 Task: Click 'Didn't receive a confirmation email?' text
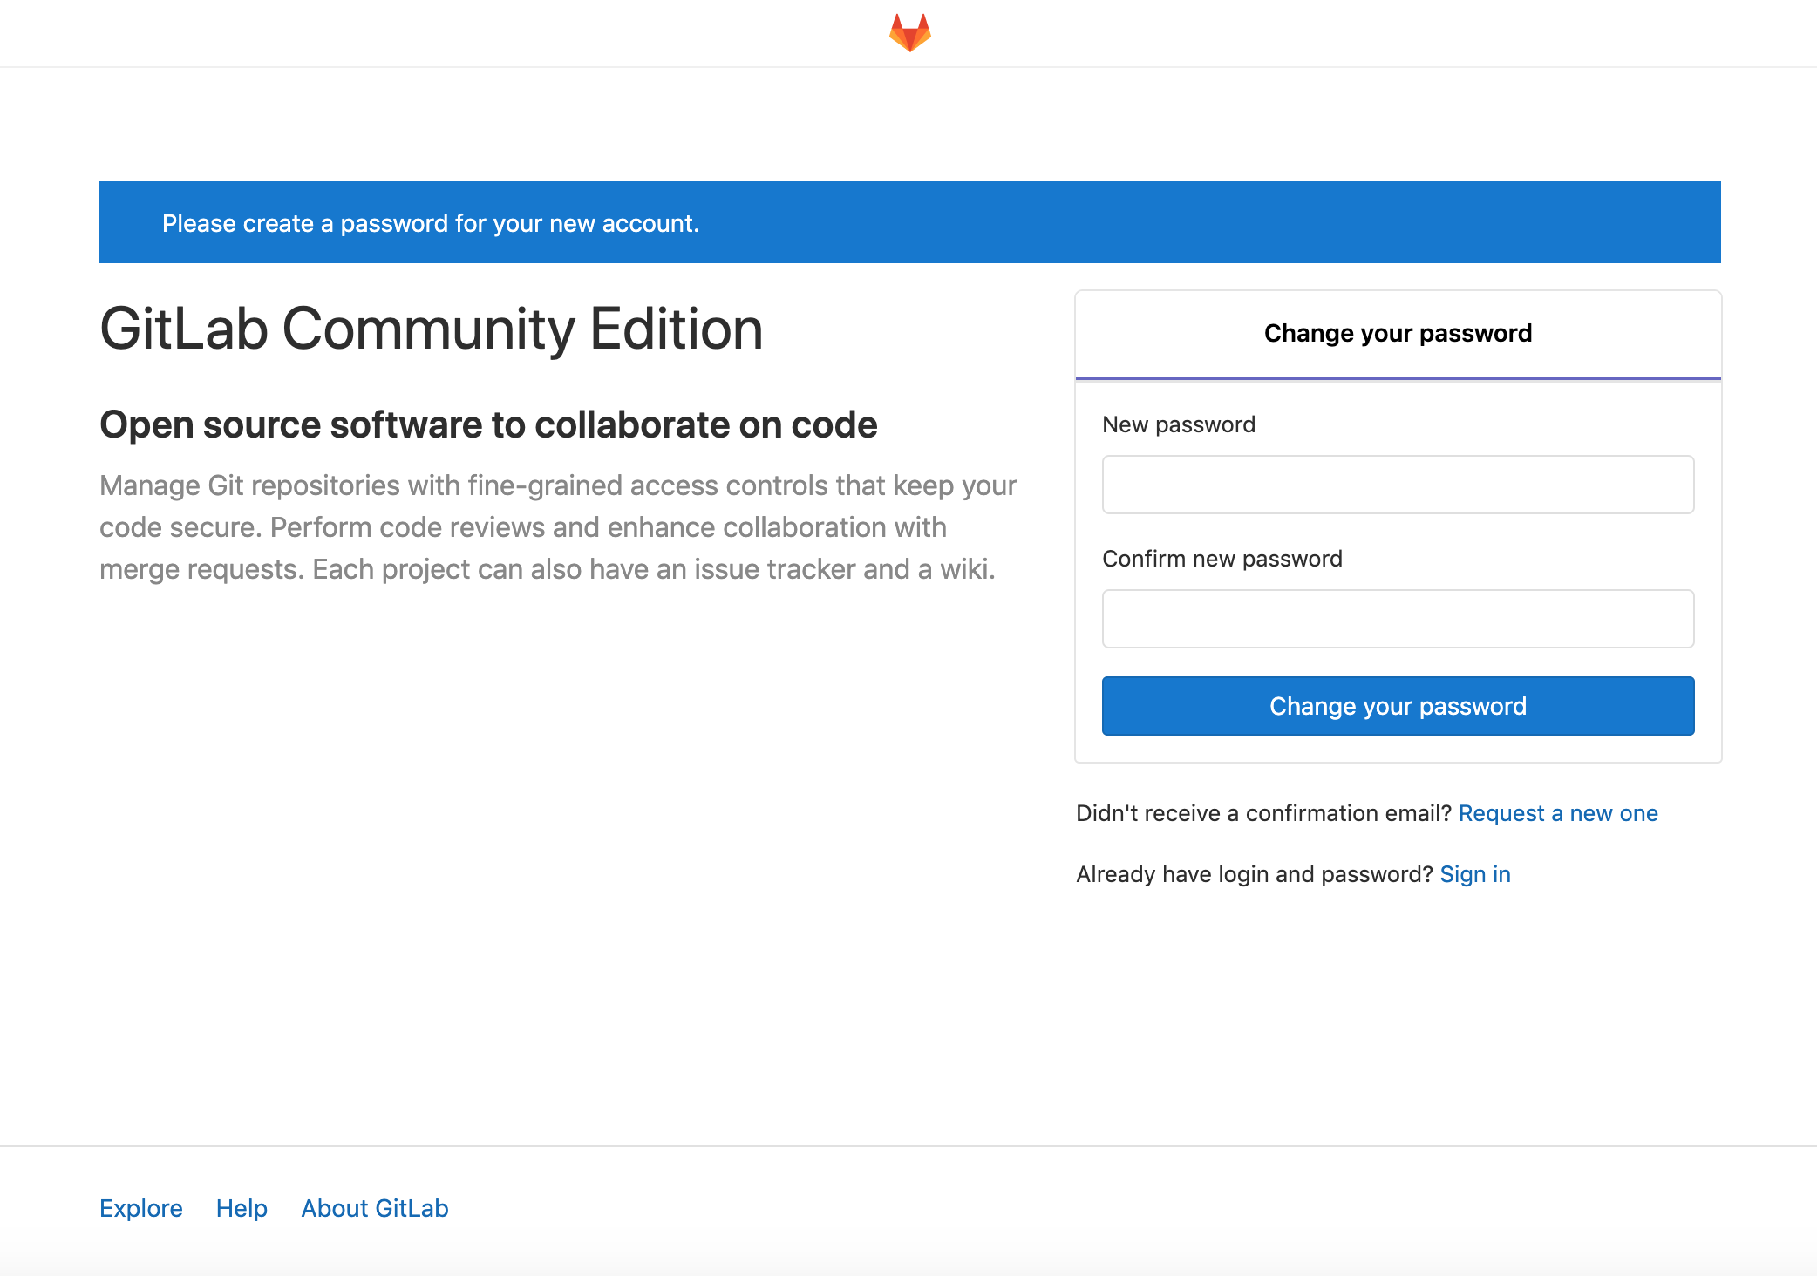[1263, 813]
